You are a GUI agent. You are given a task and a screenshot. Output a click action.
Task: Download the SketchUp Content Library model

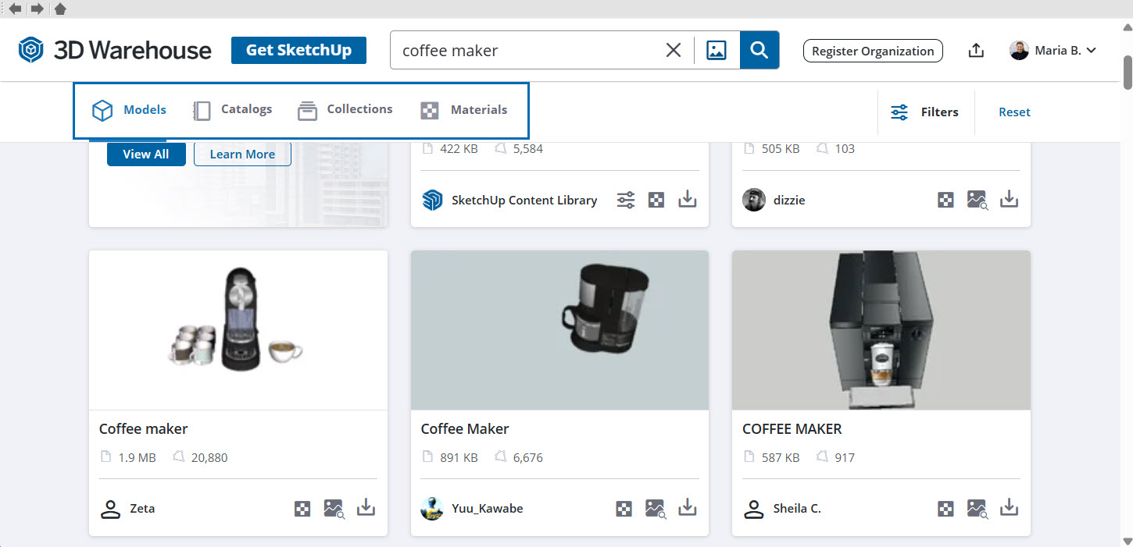[688, 199]
